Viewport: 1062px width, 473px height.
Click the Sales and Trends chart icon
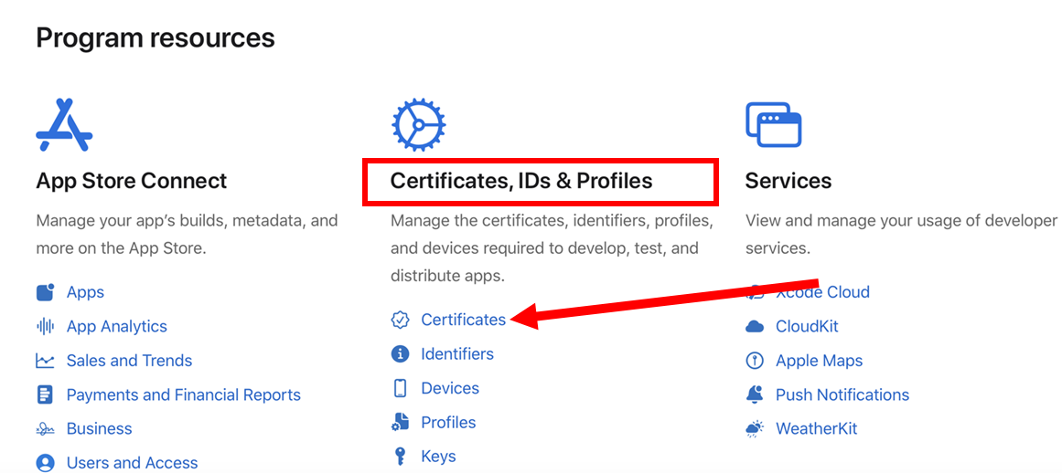coord(45,361)
